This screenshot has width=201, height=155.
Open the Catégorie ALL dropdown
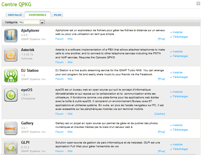coord(31,22)
